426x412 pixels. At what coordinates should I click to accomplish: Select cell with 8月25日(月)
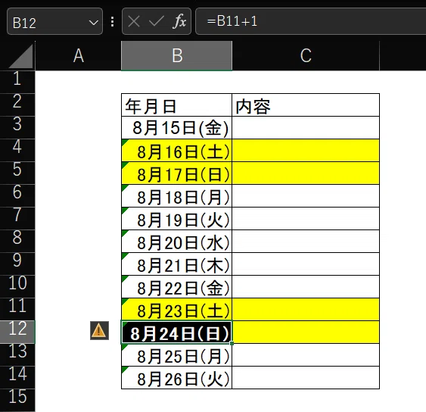(x=176, y=354)
